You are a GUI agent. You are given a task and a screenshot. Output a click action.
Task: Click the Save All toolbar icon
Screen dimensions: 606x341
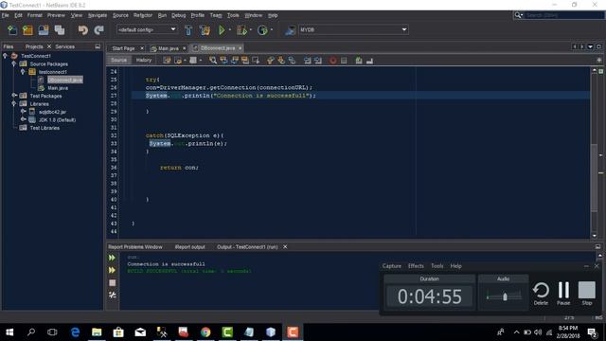click(60, 30)
